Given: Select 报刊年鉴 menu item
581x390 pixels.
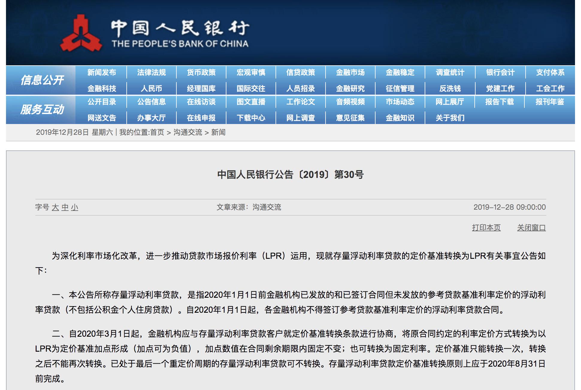Looking at the screenshot, I should pos(550,102).
